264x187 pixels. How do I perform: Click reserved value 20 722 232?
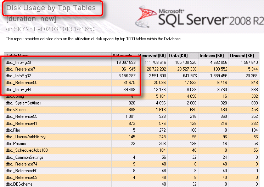156,69
